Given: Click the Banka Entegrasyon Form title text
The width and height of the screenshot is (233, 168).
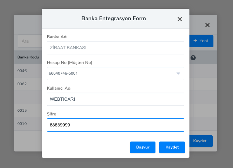Looking at the screenshot, I should pyautogui.click(x=114, y=18).
